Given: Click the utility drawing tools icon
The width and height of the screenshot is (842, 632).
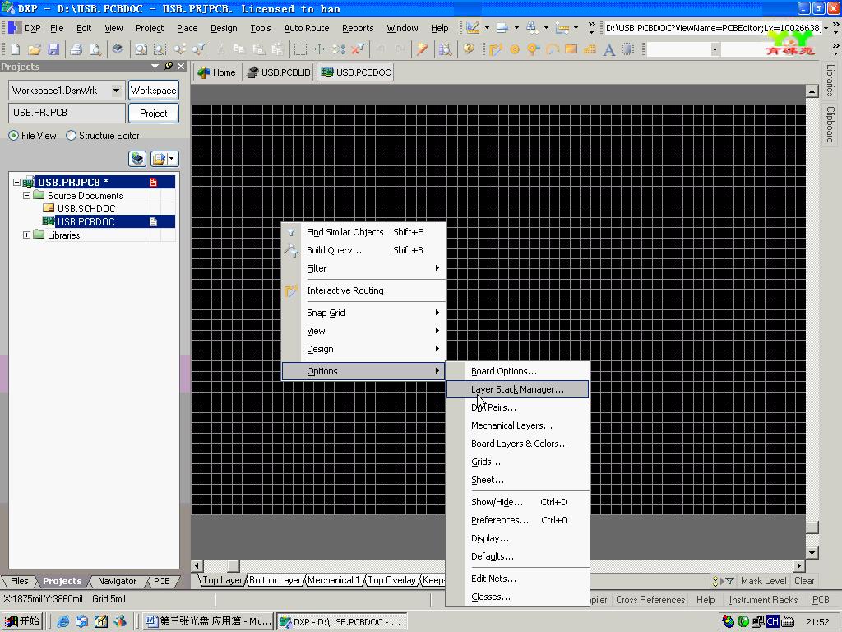Looking at the screenshot, I should [x=473, y=28].
